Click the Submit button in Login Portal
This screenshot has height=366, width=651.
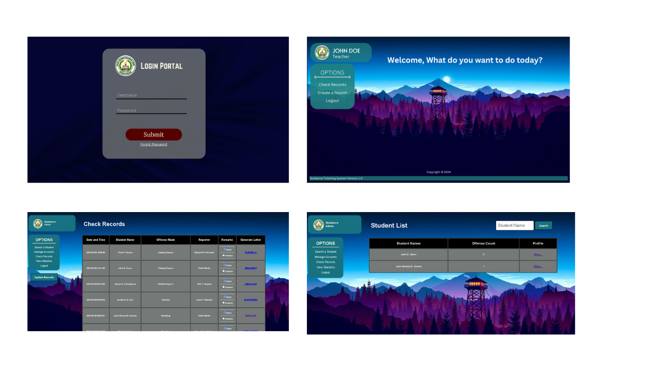click(153, 135)
